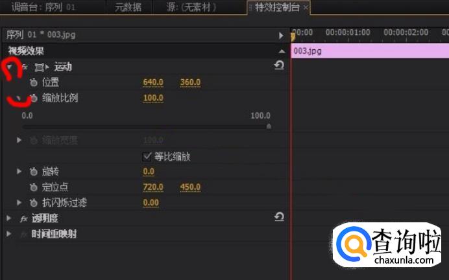Viewport: 449px width, 280px height.
Task: Expand the 时间重映射 section
Action: [8, 234]
